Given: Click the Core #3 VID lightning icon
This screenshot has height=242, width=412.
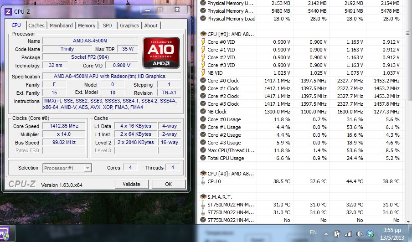Looking at the screenshot, I should 203,65.
